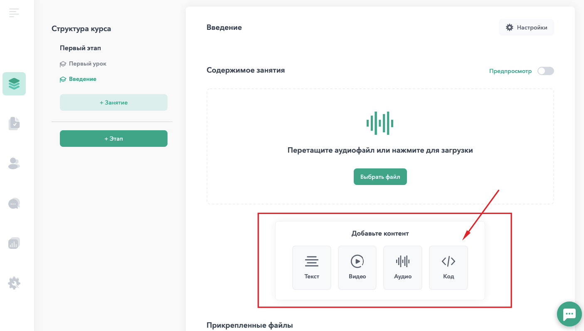The width and height of the screenshot is (584, 331).
Task: Click the Добавьте контент label
Action: pos(380,234)
